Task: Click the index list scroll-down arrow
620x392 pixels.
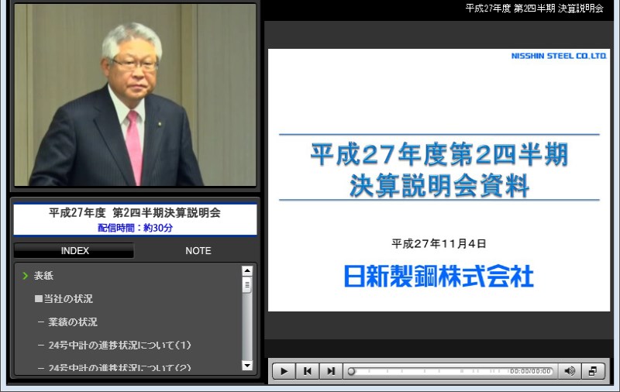Action: tap(247, 366)
